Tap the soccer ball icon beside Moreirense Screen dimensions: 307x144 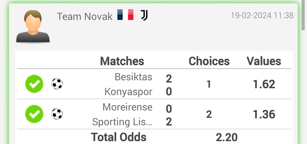57,114
